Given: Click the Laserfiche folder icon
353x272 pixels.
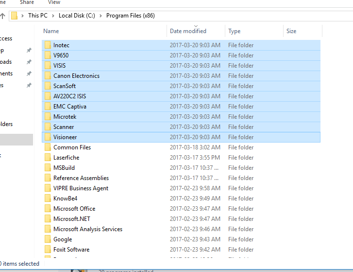Looking at the screenshot, I should click(48, 158).
